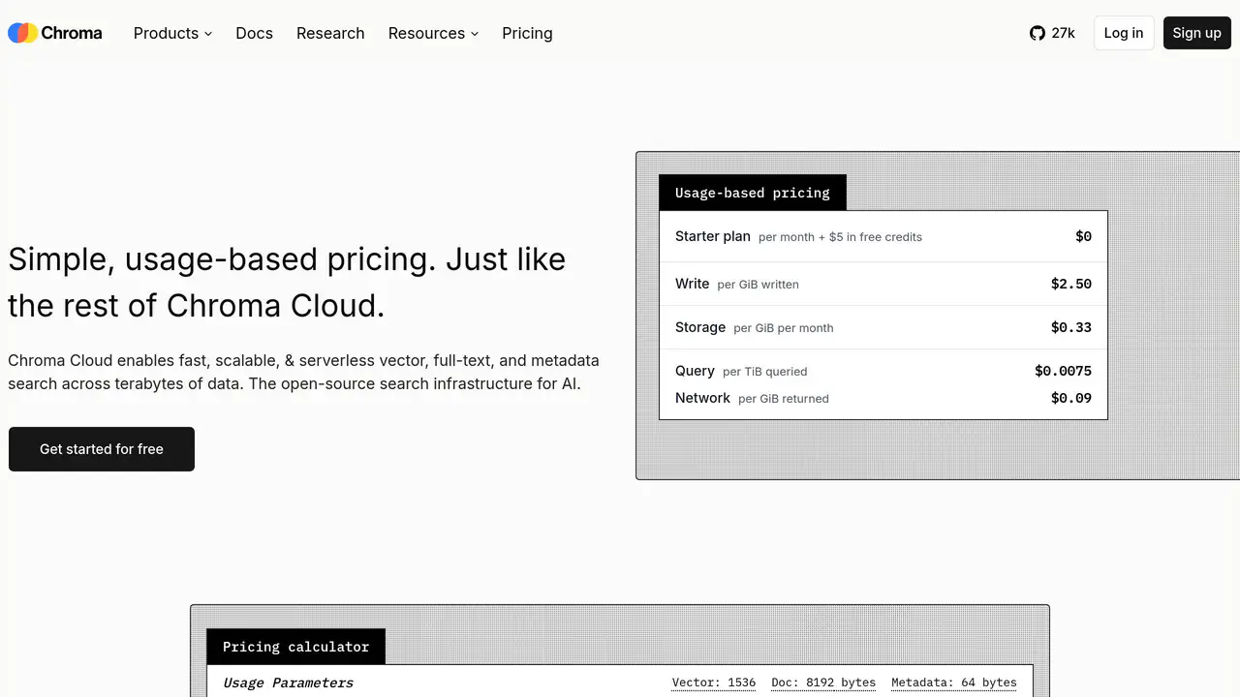Screen dimensions: 1240x697
Task: Click the Network per GiB returned label
Action: click(752, 398)
